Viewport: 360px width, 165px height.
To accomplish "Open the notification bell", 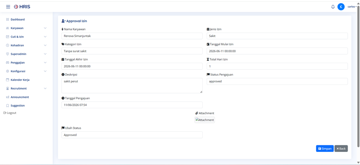I will point(333,7).
